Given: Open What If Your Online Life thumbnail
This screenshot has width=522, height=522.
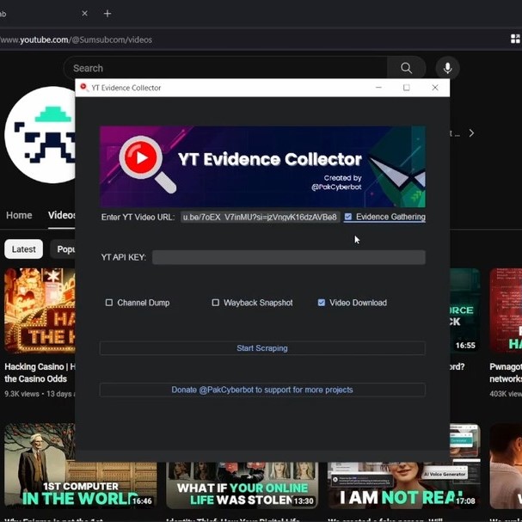Looking at the screenshot, I should point(243,485).
